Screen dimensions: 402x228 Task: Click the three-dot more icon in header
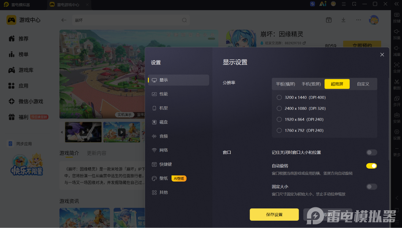tap(358, 20)
